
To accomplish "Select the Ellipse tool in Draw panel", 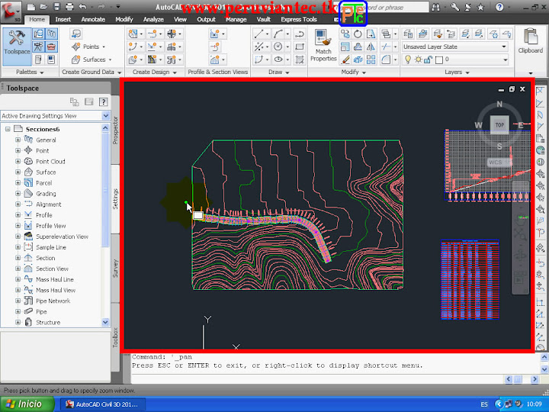I will point(278,60).
